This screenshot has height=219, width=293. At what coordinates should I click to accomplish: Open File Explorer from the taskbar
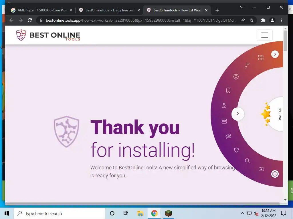[x=140, y=213]
